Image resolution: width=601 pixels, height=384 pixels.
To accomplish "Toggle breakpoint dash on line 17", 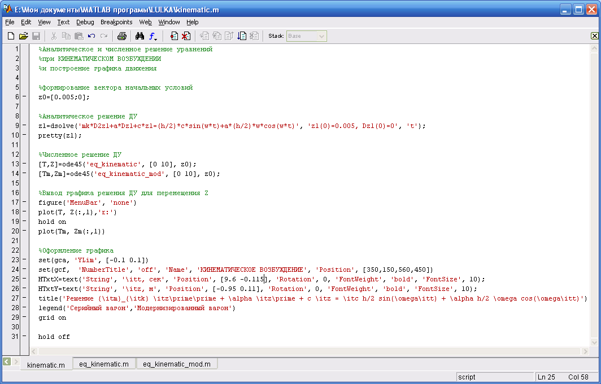I will (x=24, y=202).
